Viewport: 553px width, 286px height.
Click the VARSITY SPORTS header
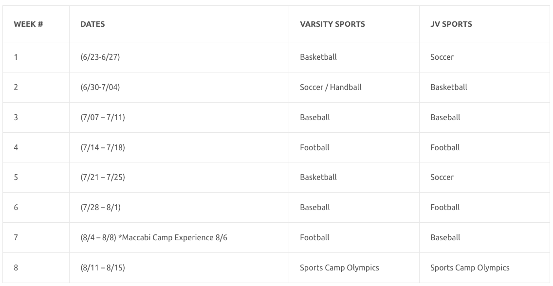(x=332, y=24)
